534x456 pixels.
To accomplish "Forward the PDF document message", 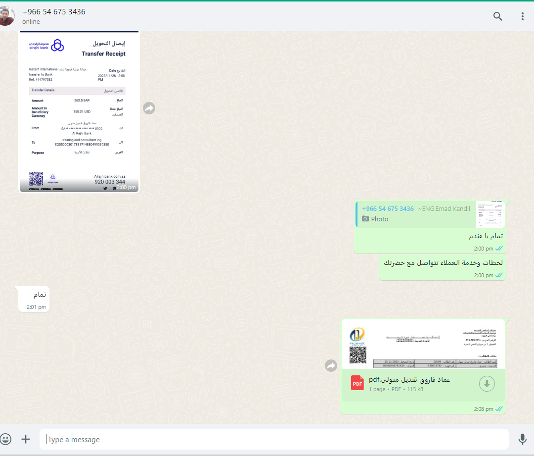I will coord(331,366).
